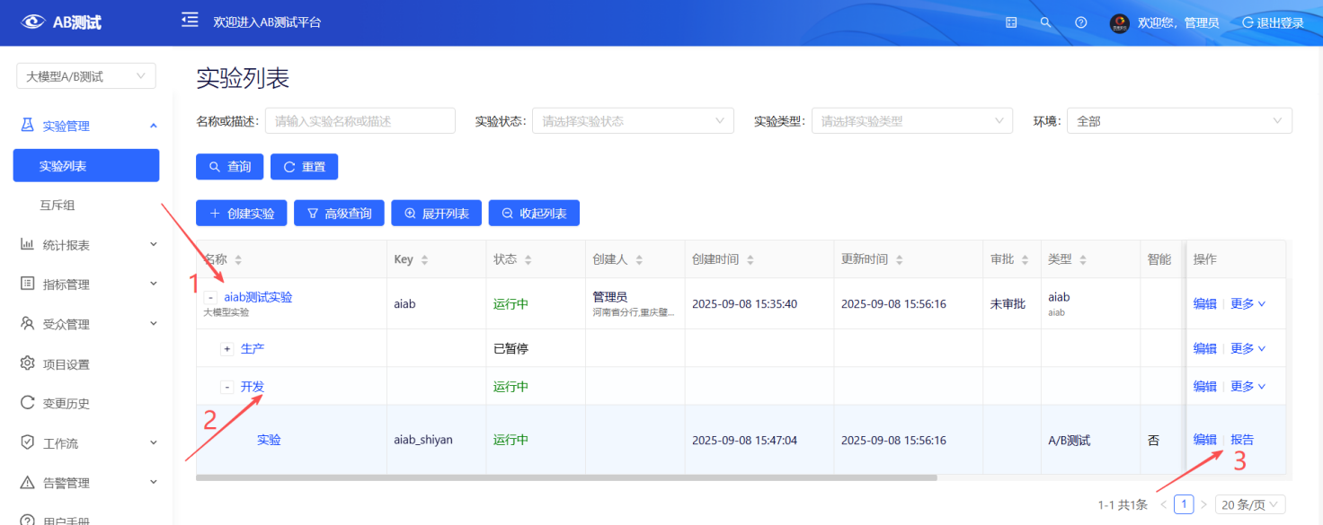
Task: Click the layout grid icon in header
Action: coord(1011,22)
